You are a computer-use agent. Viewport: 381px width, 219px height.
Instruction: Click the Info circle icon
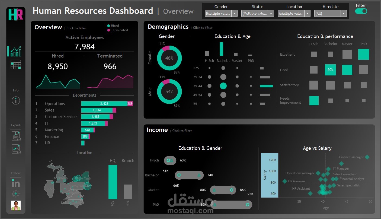pos(16,101)
